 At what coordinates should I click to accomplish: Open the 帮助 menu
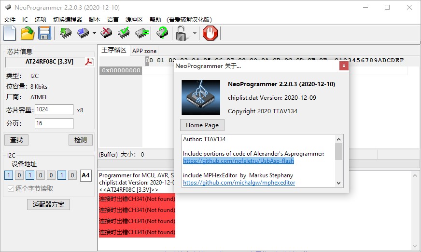tap(155, 20)
